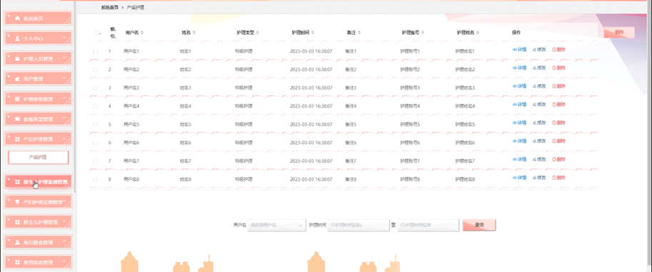Image resolution: width=652 pixels, height=272 pixels.
Task: Click 系统首页 in the breadcrumb
Action: [x=110, y=7]
